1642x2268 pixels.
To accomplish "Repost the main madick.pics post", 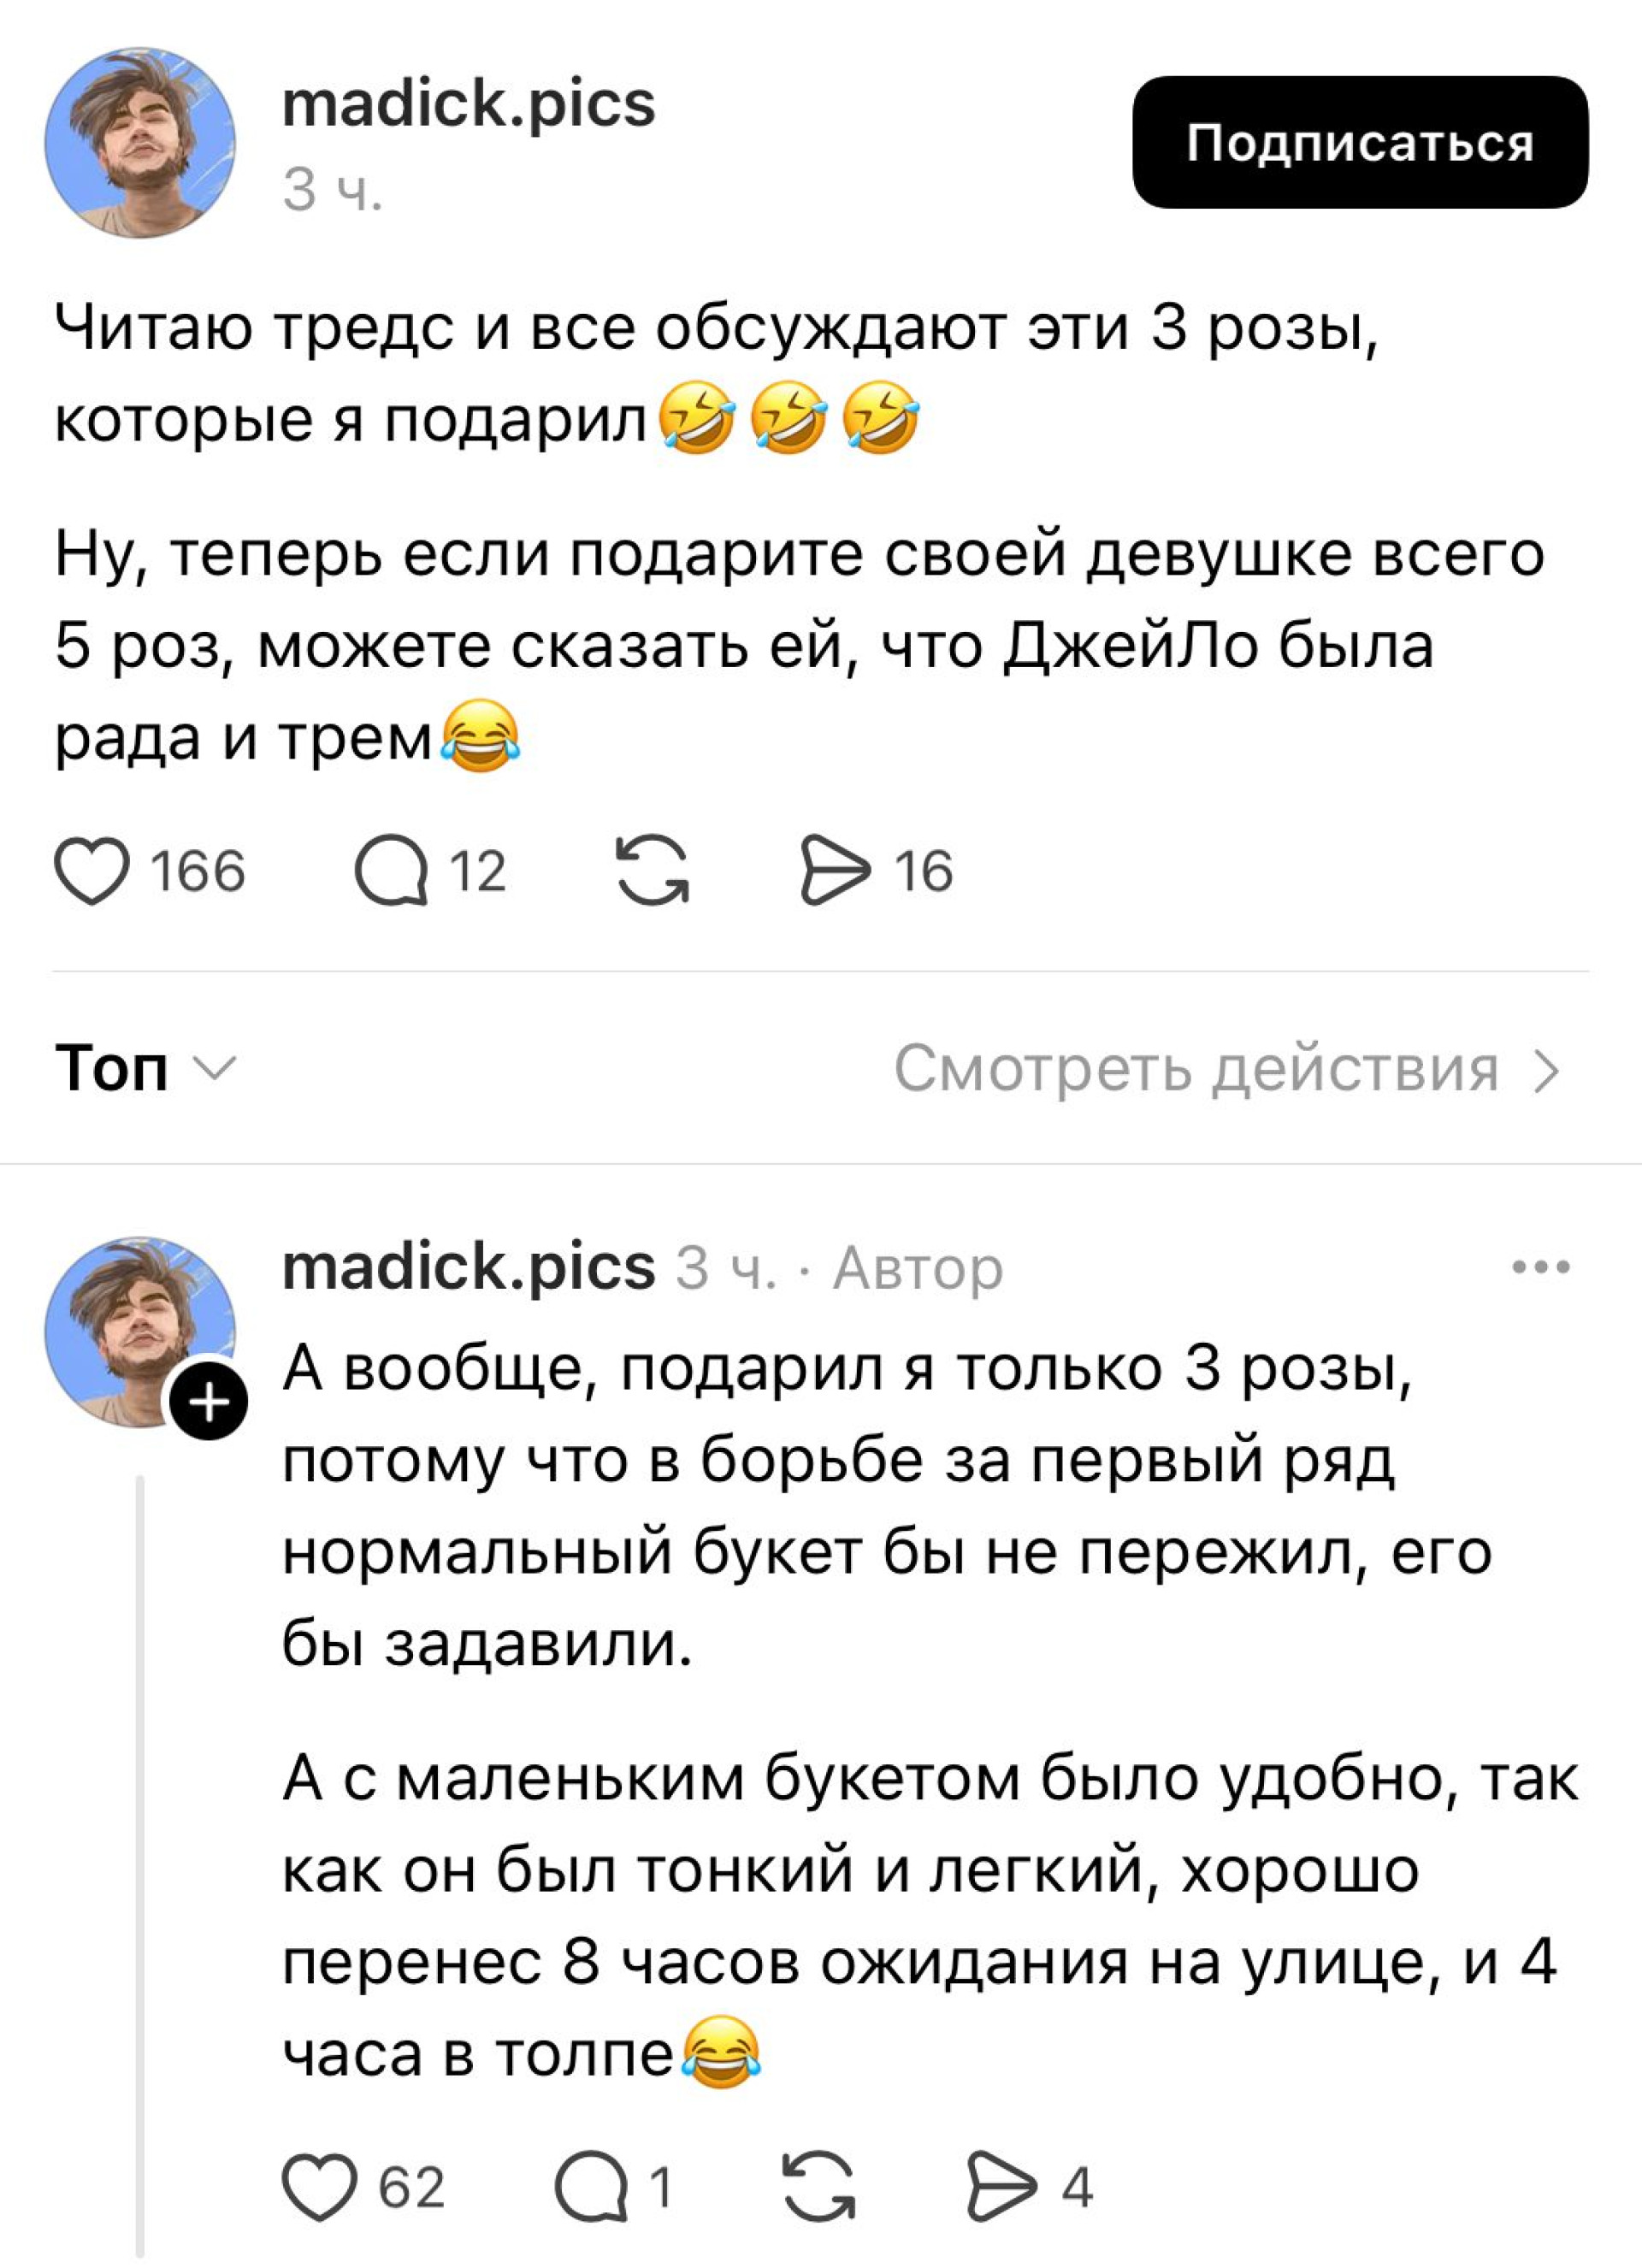I will pos(652,870).
